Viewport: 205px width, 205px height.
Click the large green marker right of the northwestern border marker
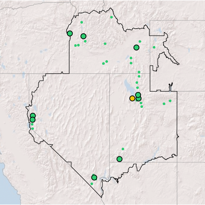click(x=84, y=36)
